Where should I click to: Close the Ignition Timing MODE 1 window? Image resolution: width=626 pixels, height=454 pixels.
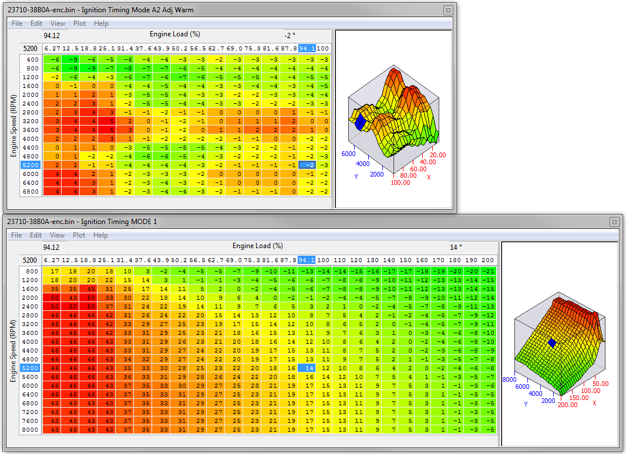click(x=614, y=222)
